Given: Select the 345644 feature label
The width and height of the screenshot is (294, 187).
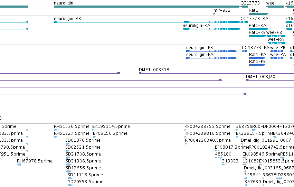Looking at the screenshot, I should [253, 175].
